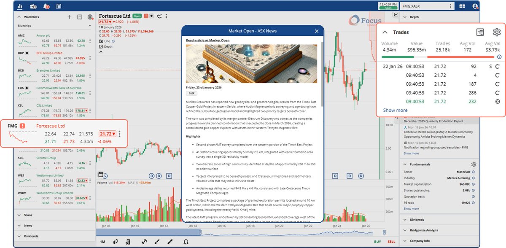Change the 1M chart interval
The height and width of the screenshot is (248, 506).
pyautogui.click(x=102, y=242)
